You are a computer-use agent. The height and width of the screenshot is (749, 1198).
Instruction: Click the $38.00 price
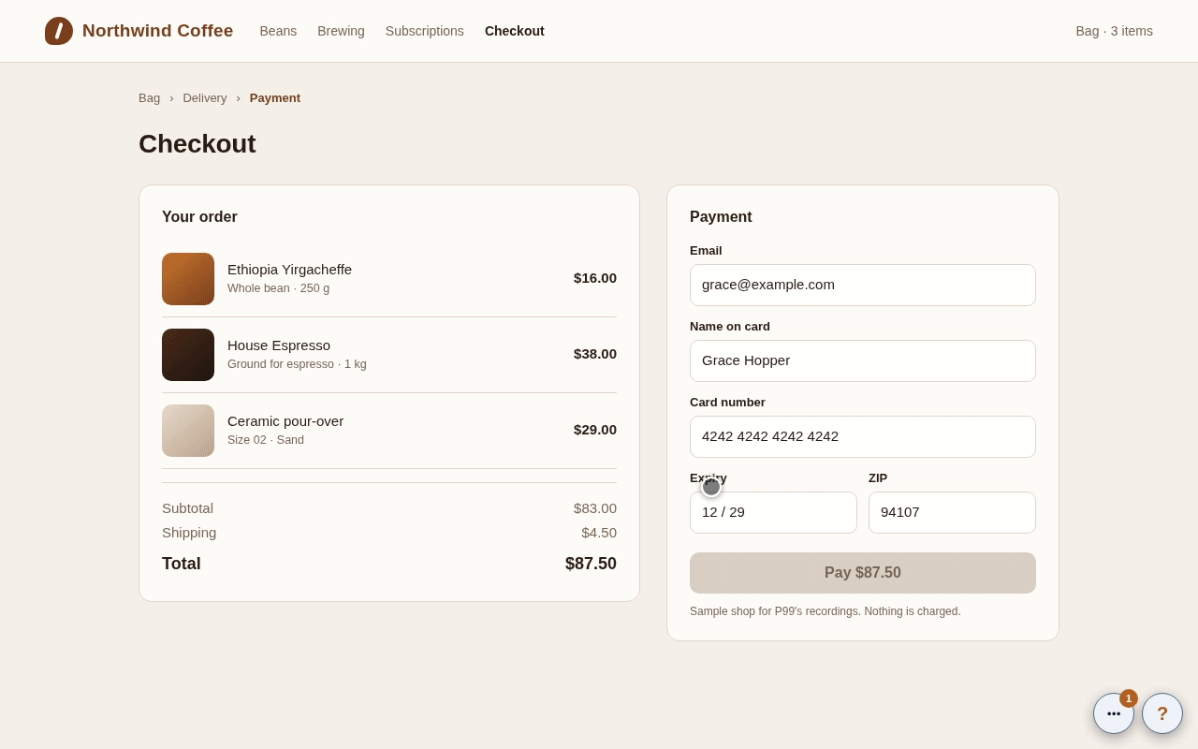(x=595, y=354)
